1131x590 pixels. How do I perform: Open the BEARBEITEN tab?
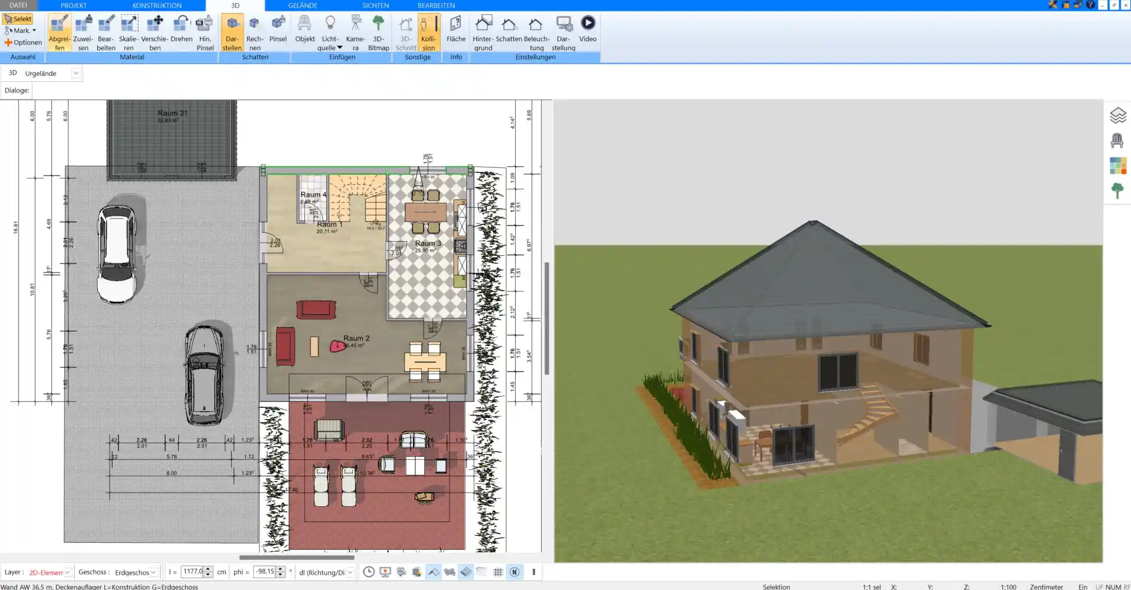[x=436, y=5]
